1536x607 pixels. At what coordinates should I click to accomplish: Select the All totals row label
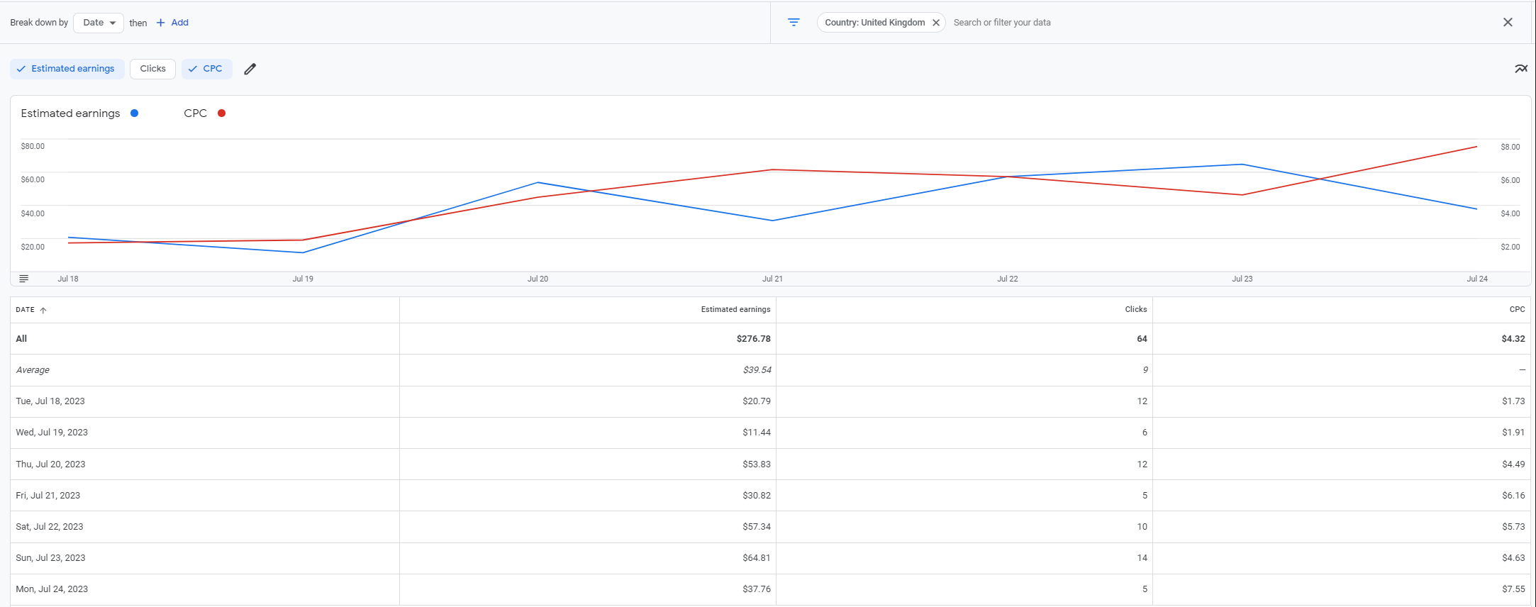click(x=21, y=339)
